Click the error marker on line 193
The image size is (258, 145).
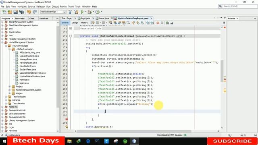(x=67, y=119)
